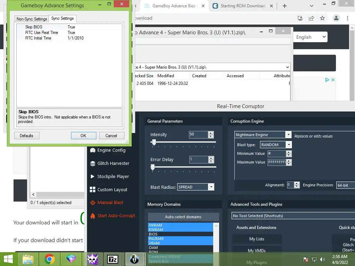Open the Chrome tab search chevron
This screenshot has width=355, height=266.
312,6
